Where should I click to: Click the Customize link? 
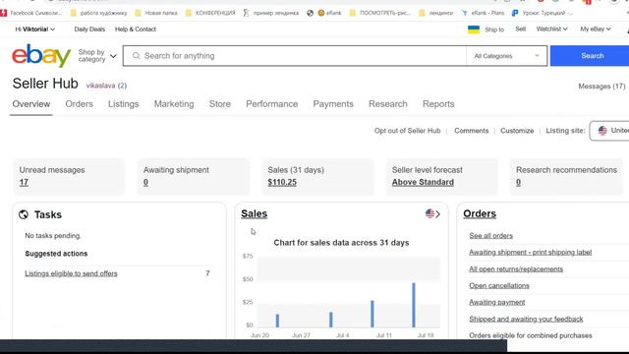point(517,131)
